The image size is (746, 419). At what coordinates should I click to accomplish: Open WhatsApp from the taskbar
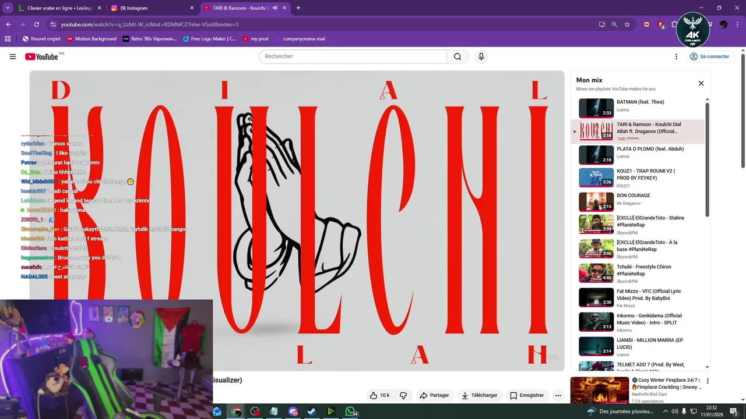351,411
